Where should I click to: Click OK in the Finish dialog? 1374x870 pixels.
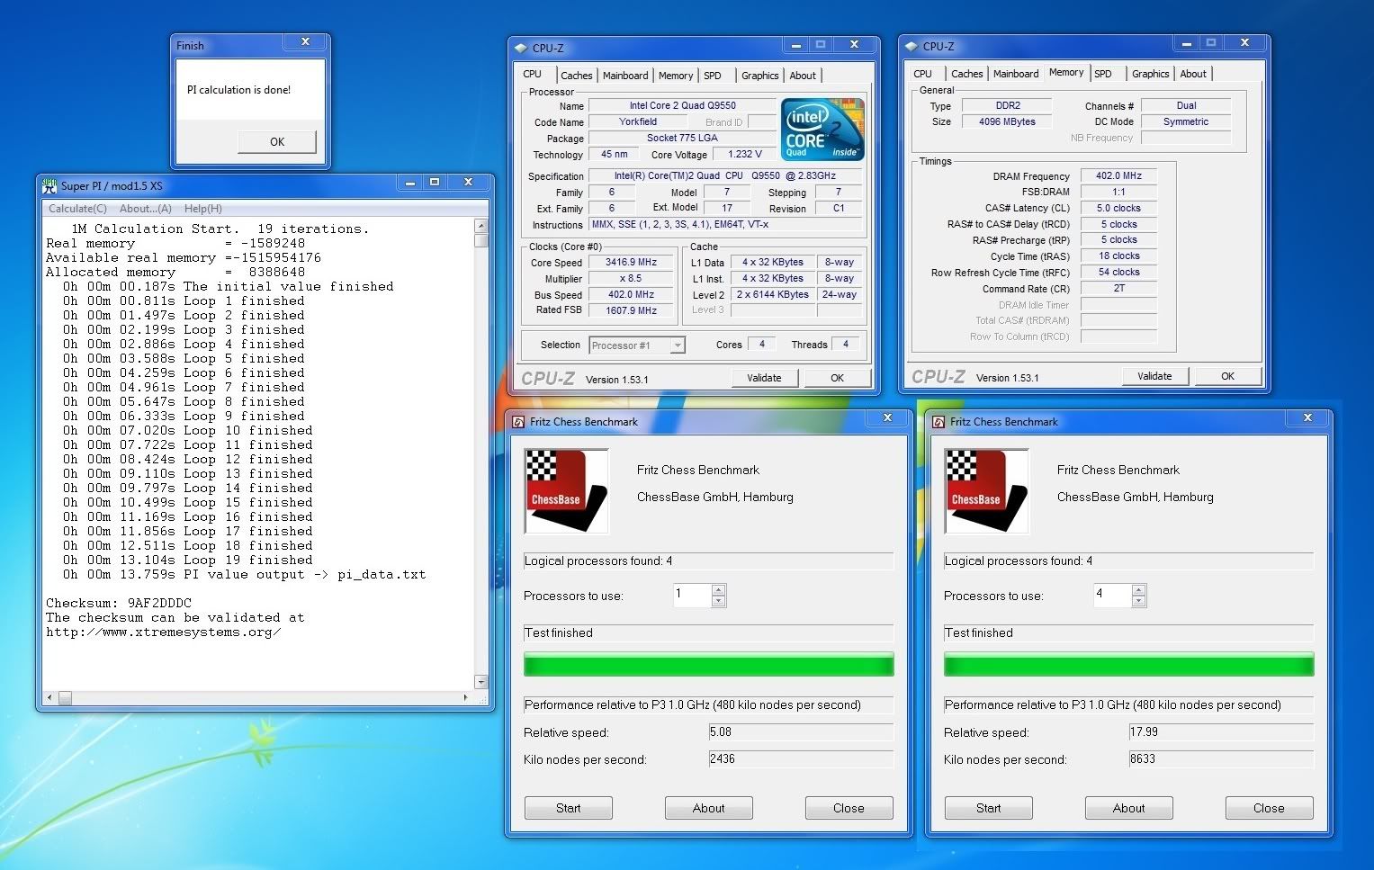tap(277, 141)
